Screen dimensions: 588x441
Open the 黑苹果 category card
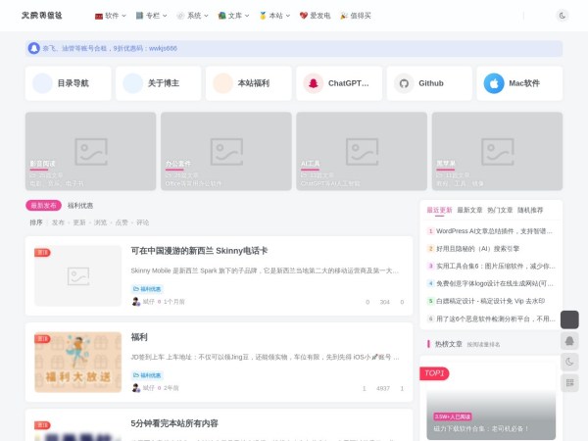coord(497,151)
